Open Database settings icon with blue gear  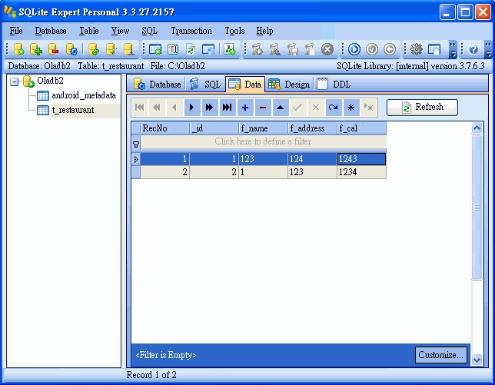[x=71, y=49]
